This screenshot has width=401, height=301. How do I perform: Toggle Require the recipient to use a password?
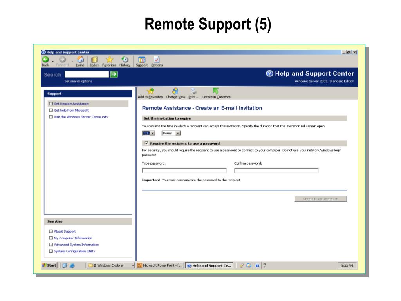(146, 143)
